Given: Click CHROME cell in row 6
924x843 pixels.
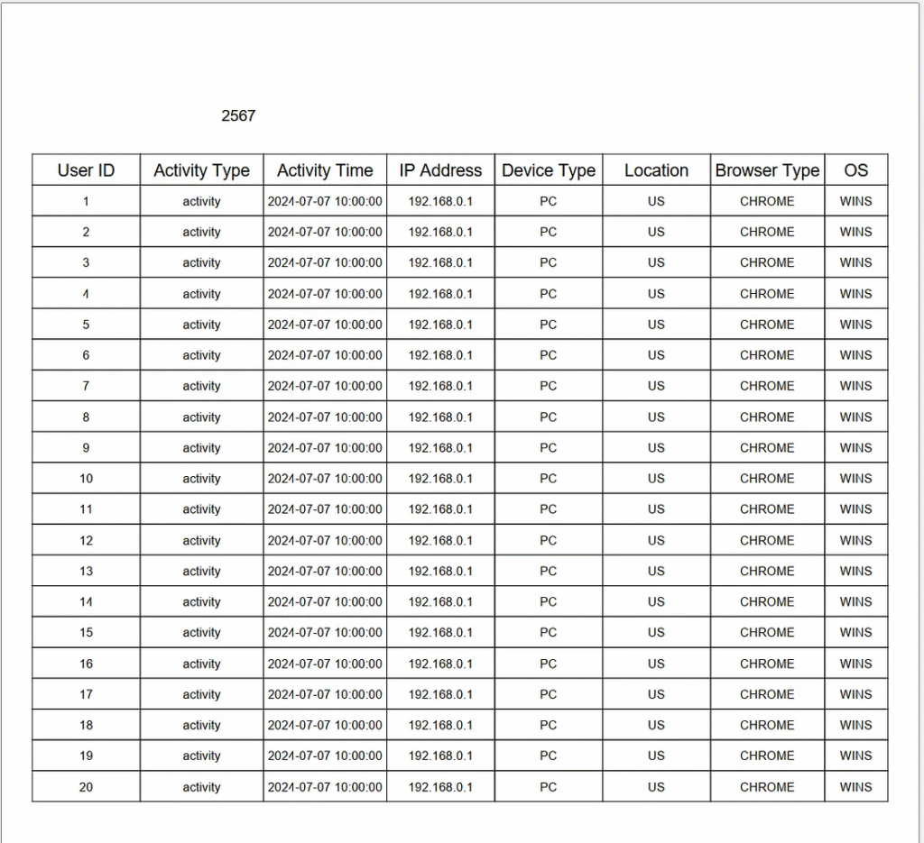Looking at the screenshot, I should pos(767,355).
